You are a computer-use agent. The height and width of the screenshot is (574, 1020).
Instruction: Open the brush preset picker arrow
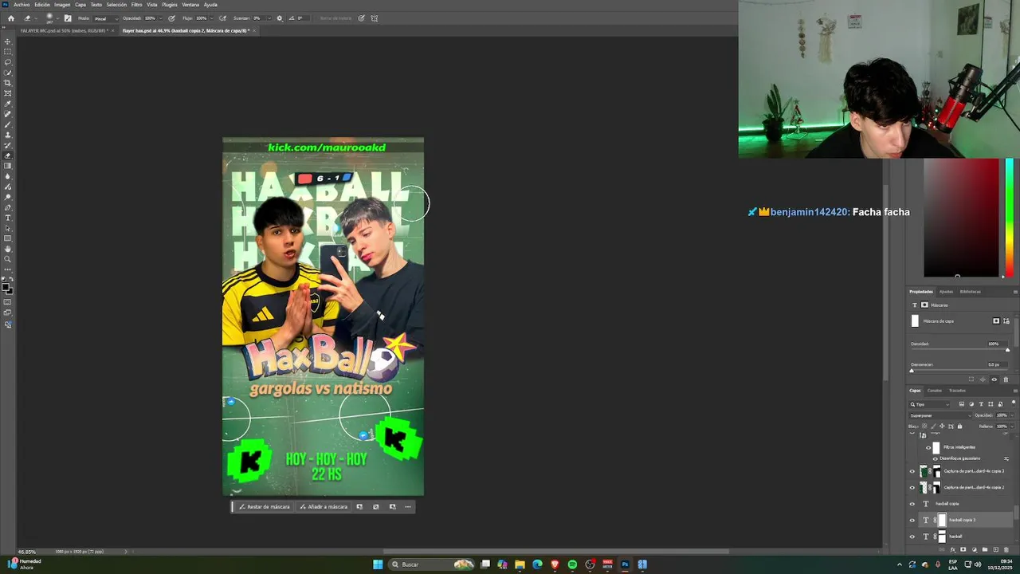click(57, 19)
